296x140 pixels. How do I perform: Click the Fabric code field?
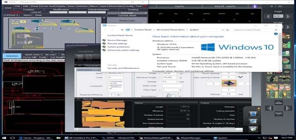tap(172, 86)
